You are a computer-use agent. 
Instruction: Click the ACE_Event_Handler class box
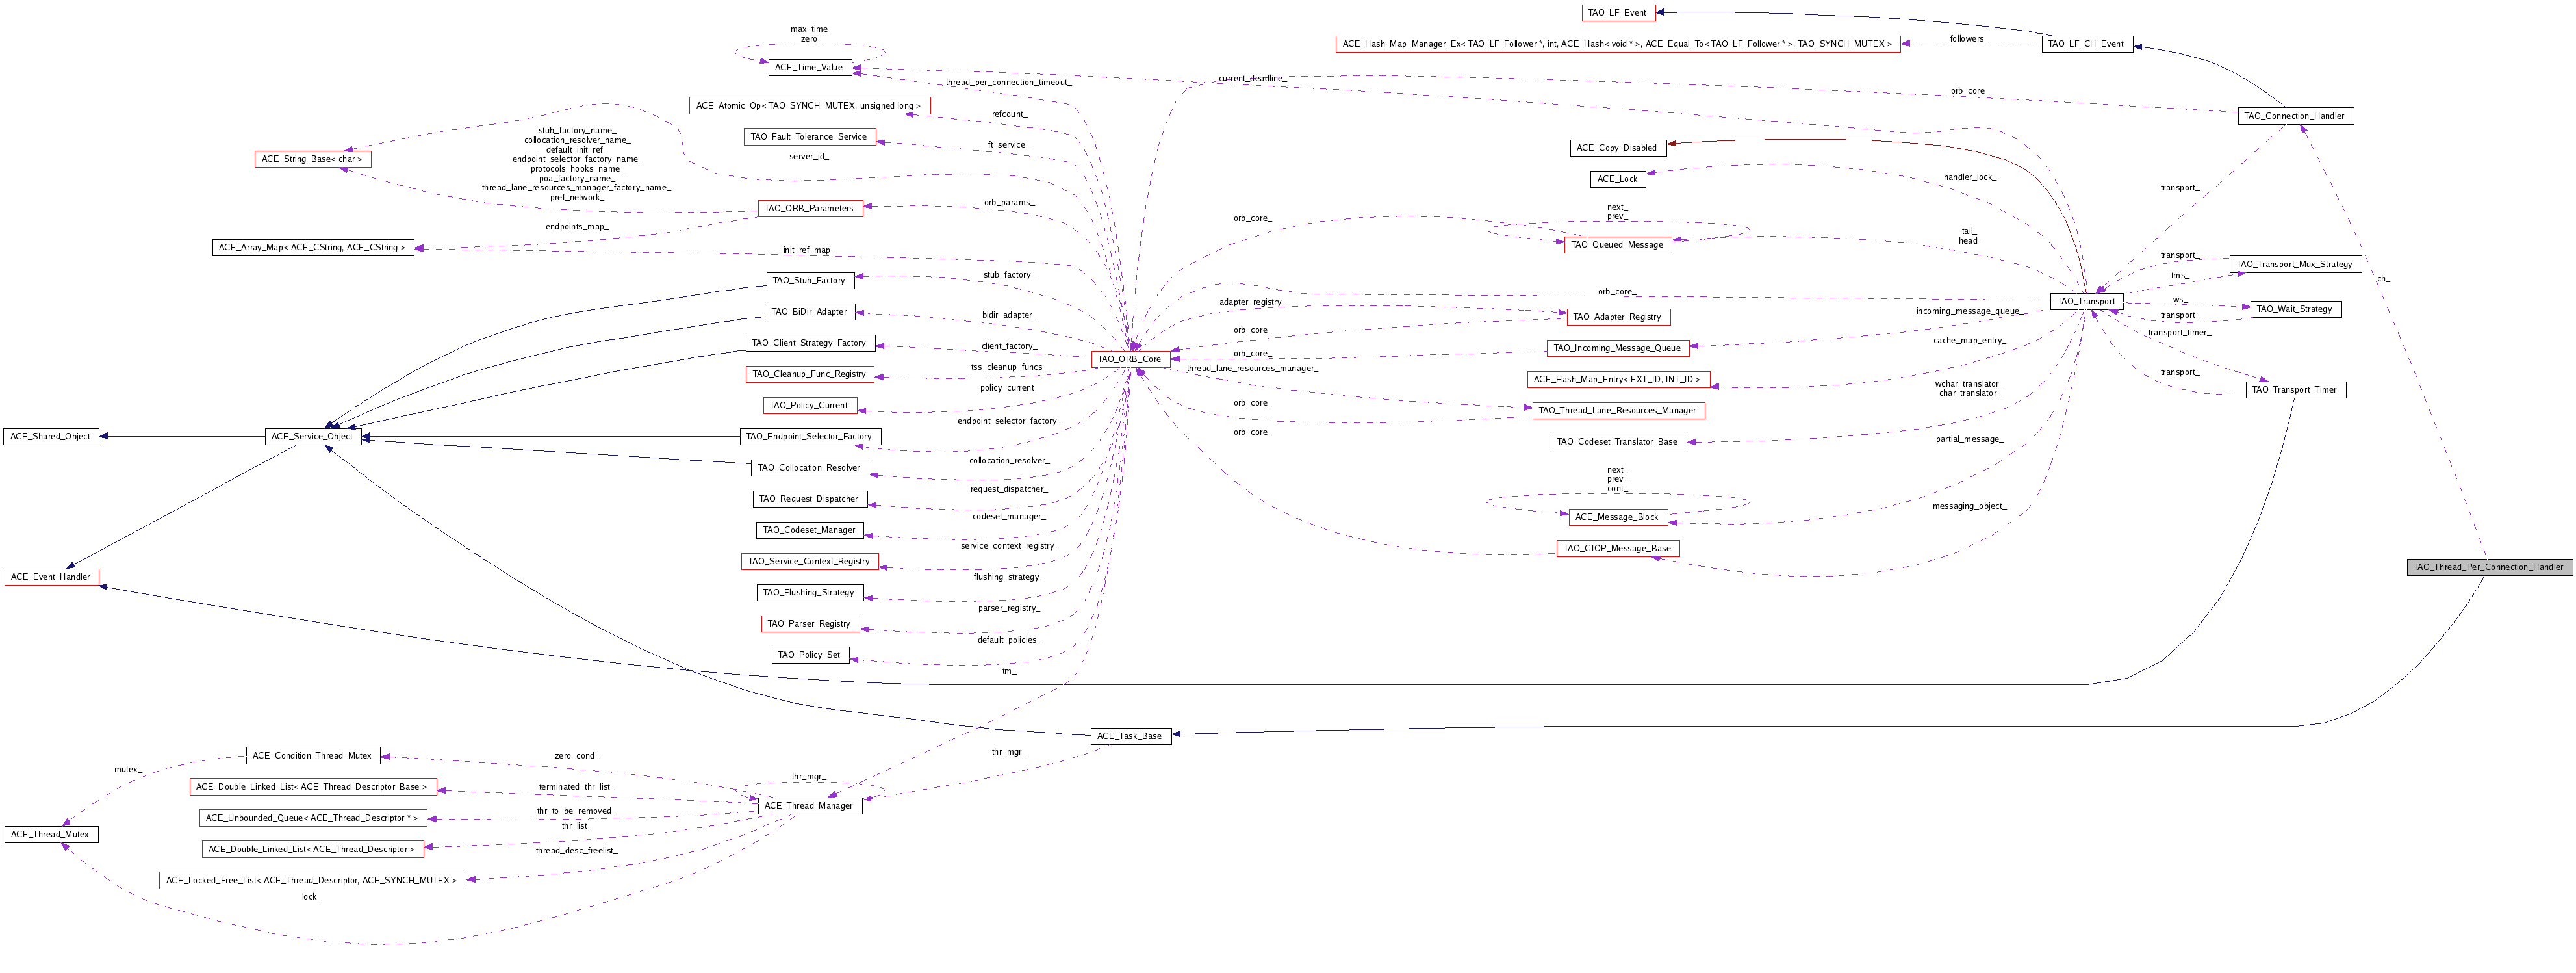tap(51, 577)
